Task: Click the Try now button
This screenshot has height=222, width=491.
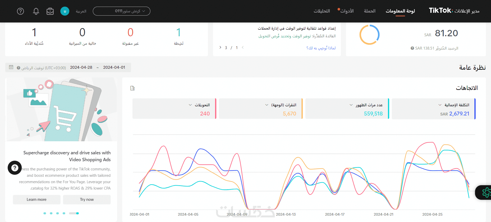Action: (x=87, y=200)
